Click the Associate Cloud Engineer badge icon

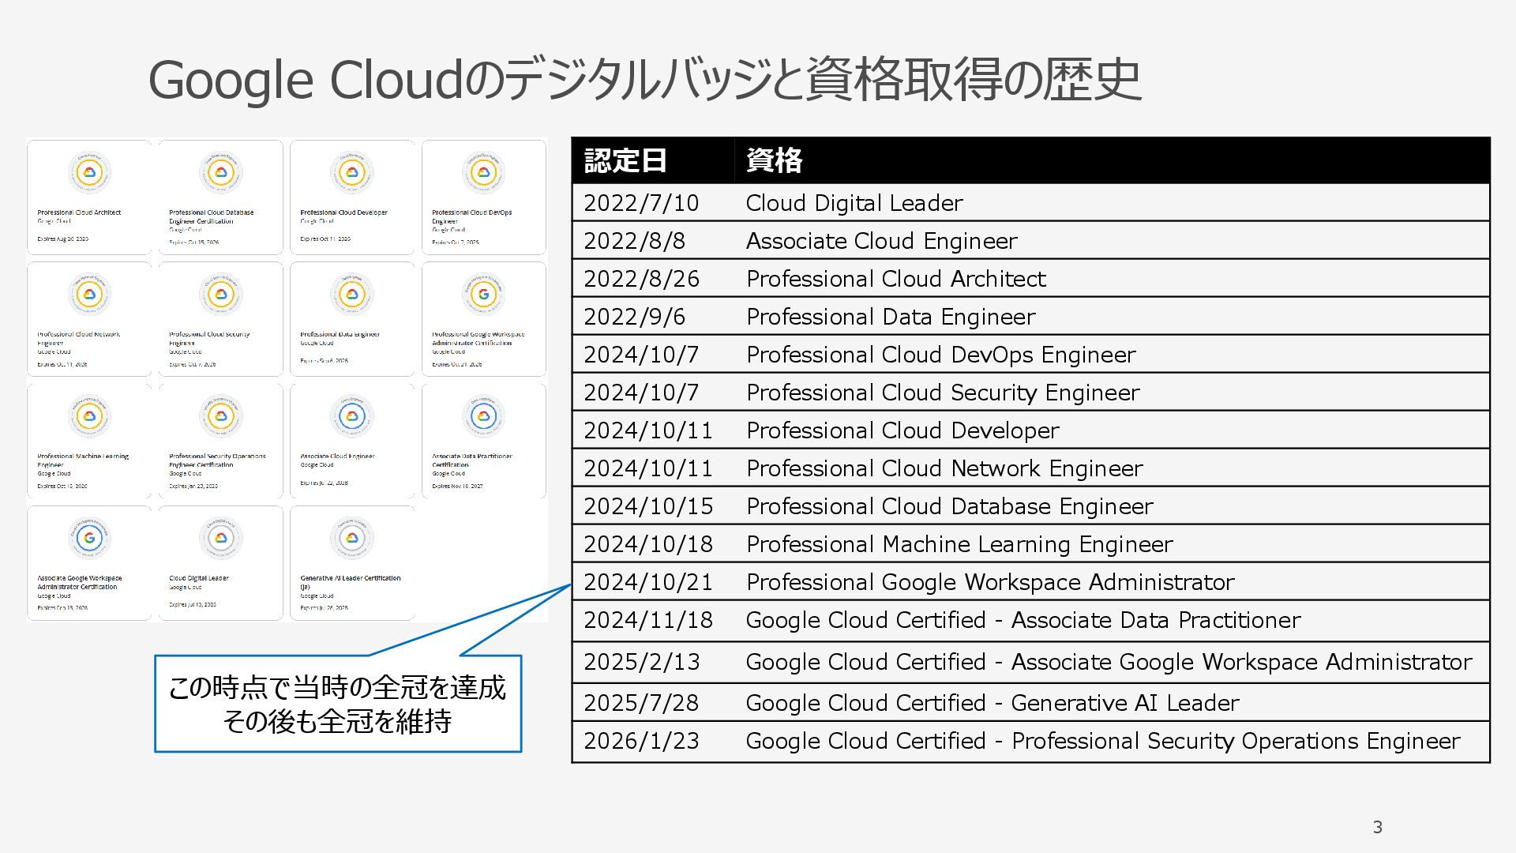click(352, 416)
